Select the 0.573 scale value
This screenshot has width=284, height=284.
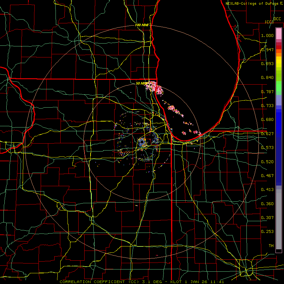coord(267,148)
